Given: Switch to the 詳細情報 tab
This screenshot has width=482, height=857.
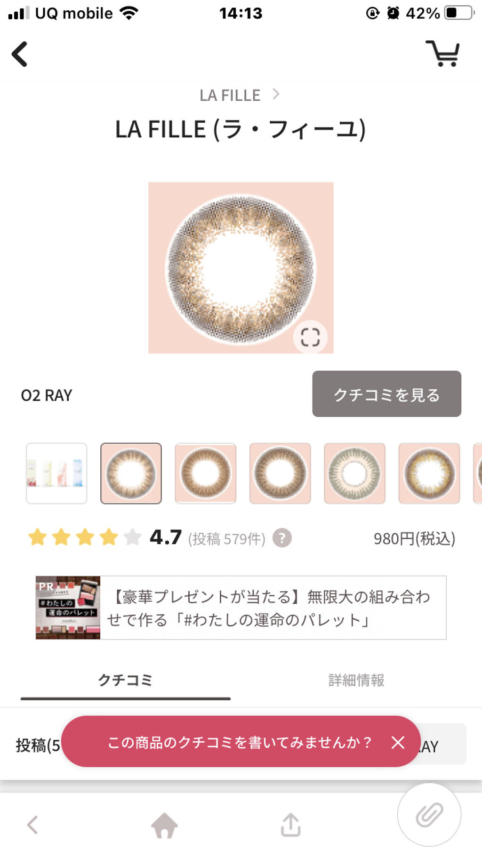Looking at the screenshot, I should (356, 680).
